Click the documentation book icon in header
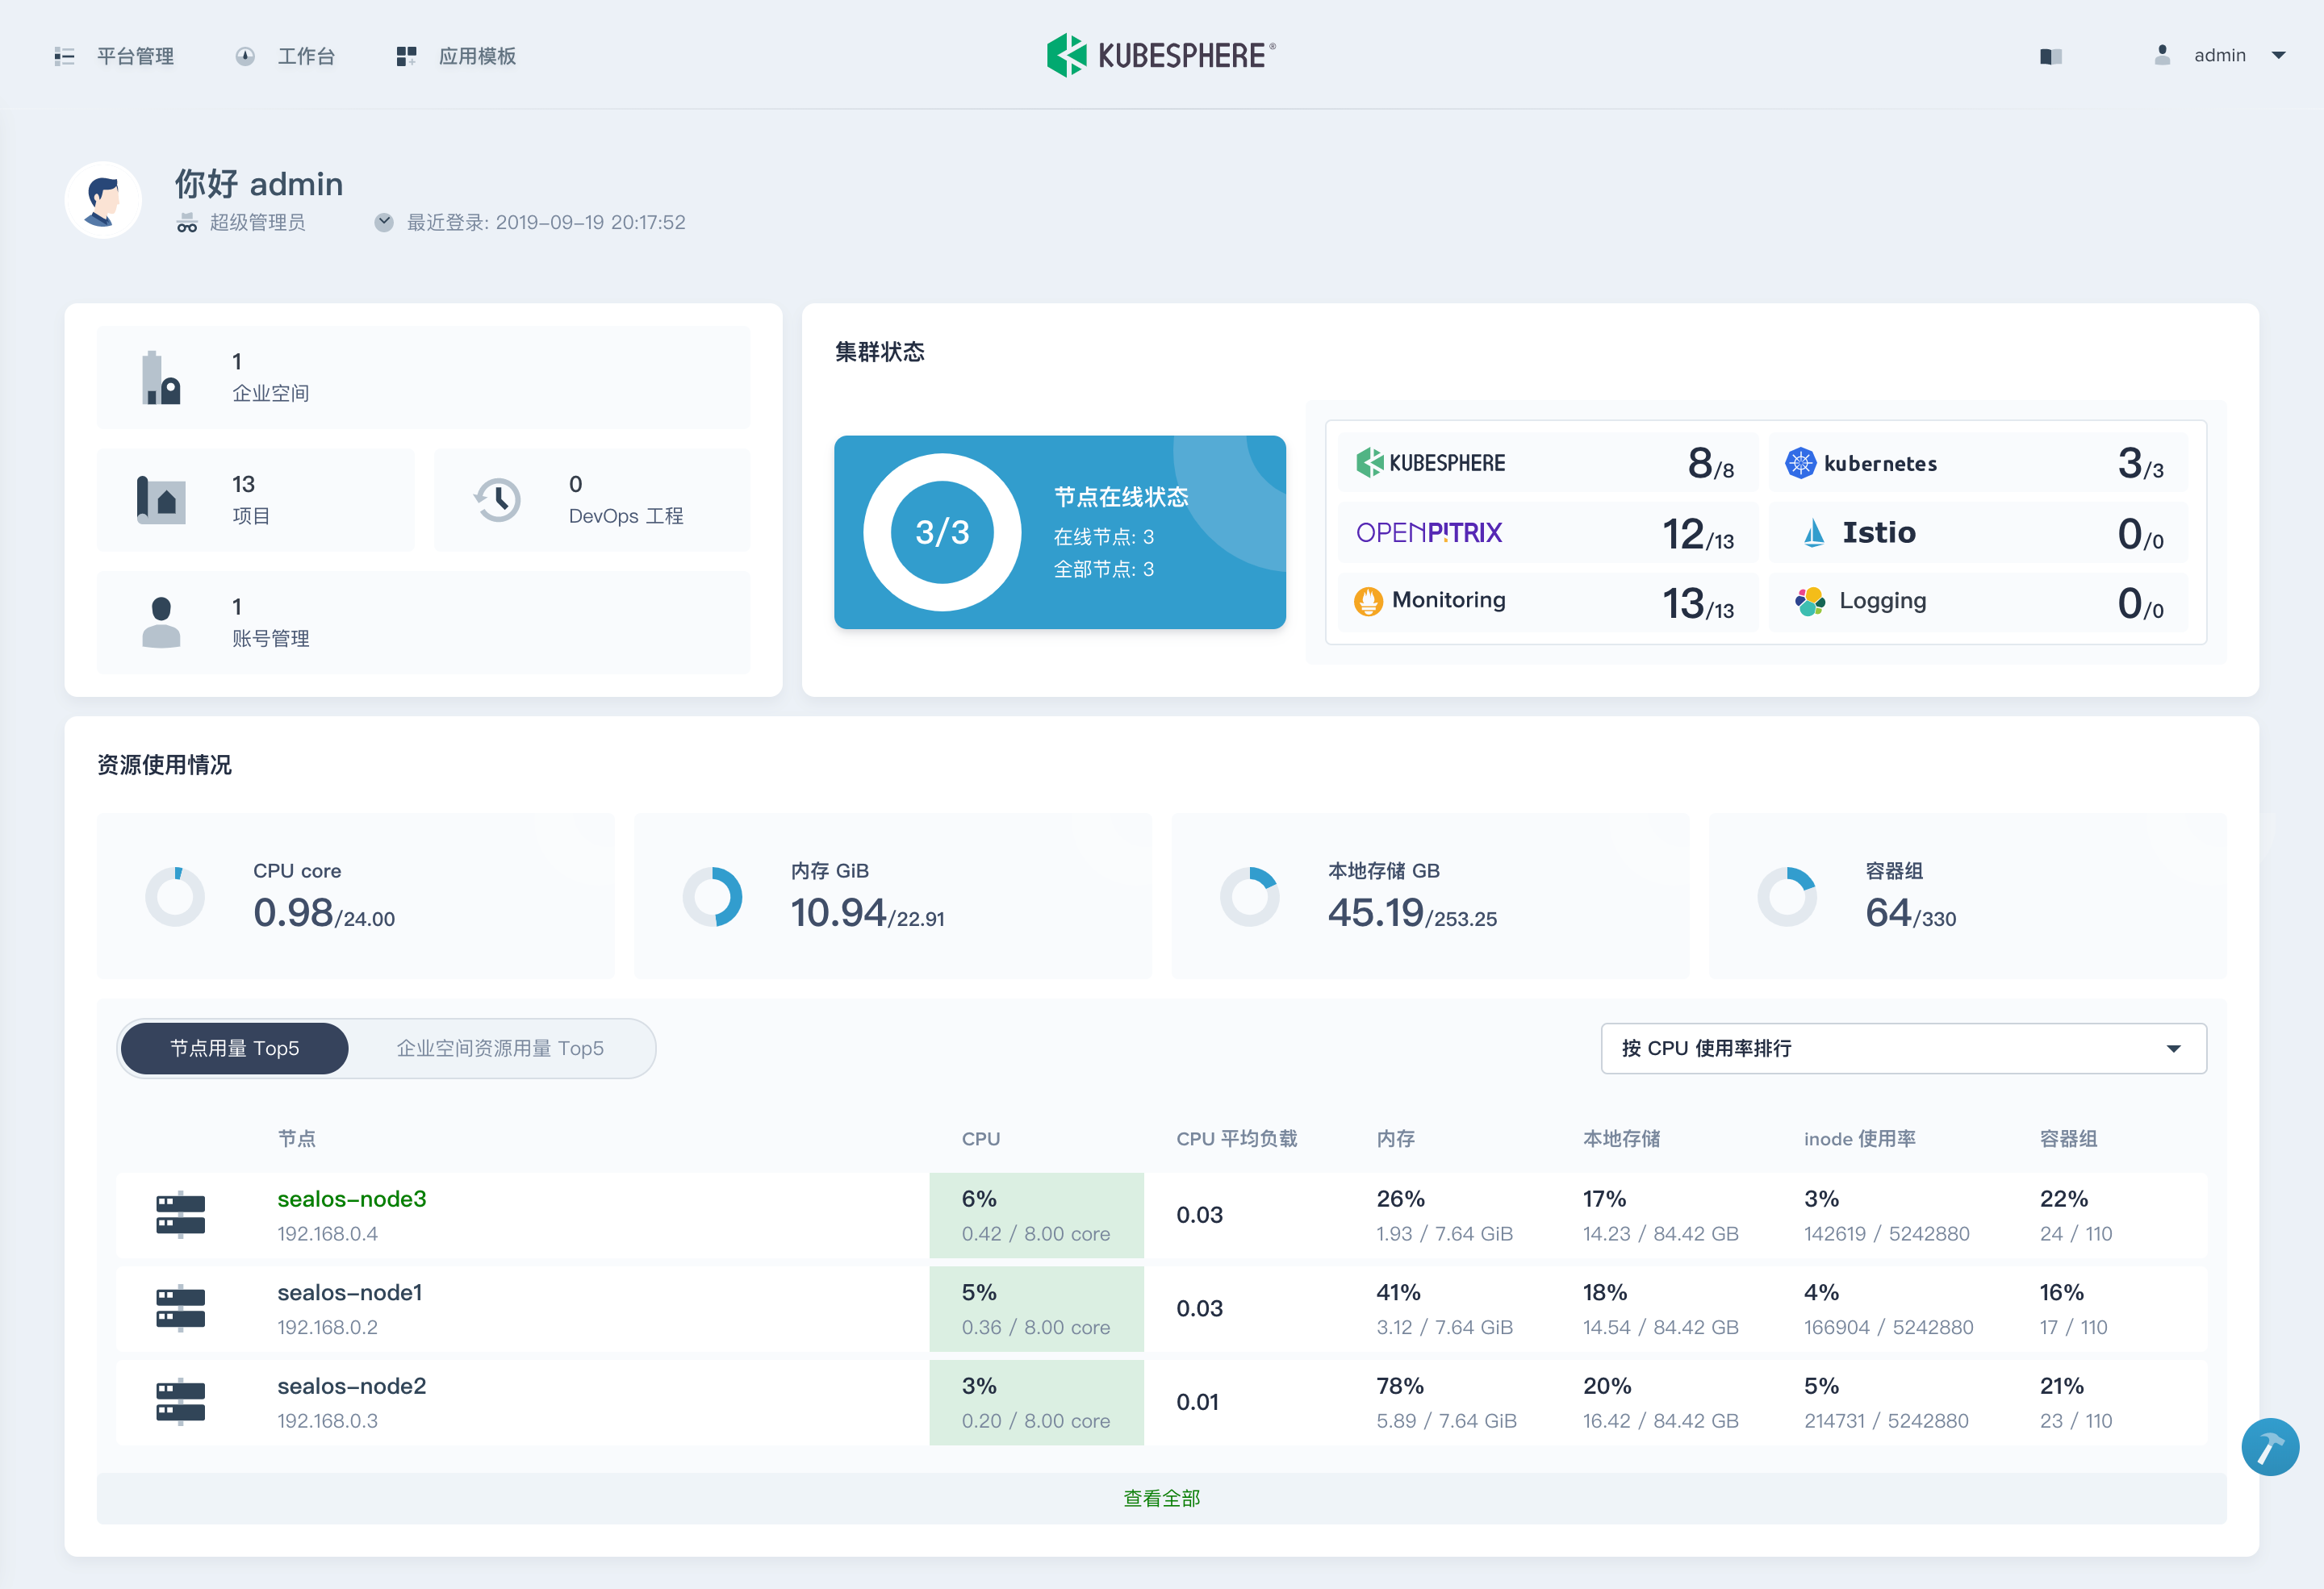 [2050, 57]
